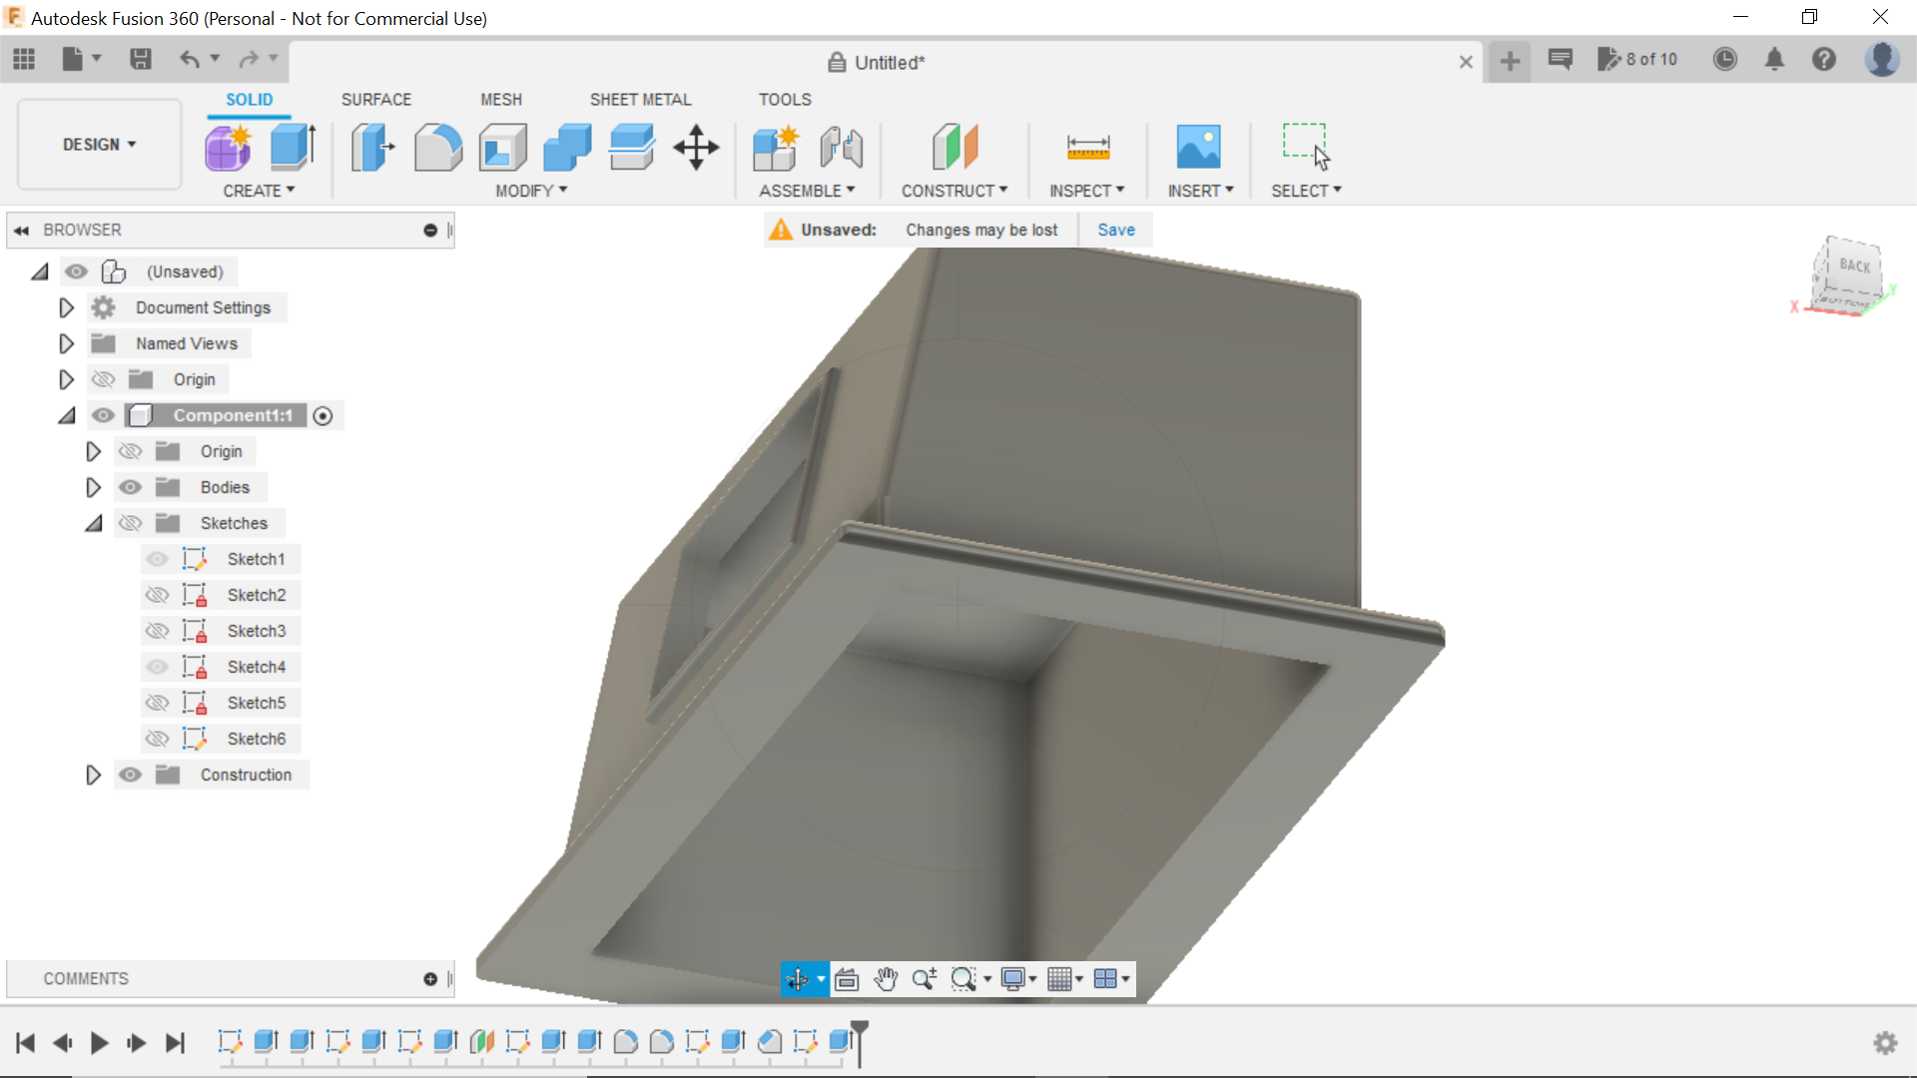Open the Combine tool
The width and height of the screenshot is (1917, 1078).
pos(566,147)
